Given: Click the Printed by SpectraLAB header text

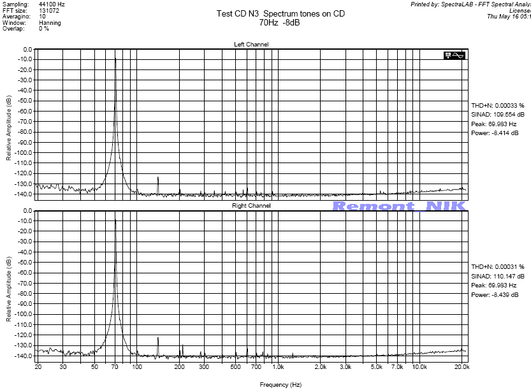Looking at the screenshot, I should 470,4.
